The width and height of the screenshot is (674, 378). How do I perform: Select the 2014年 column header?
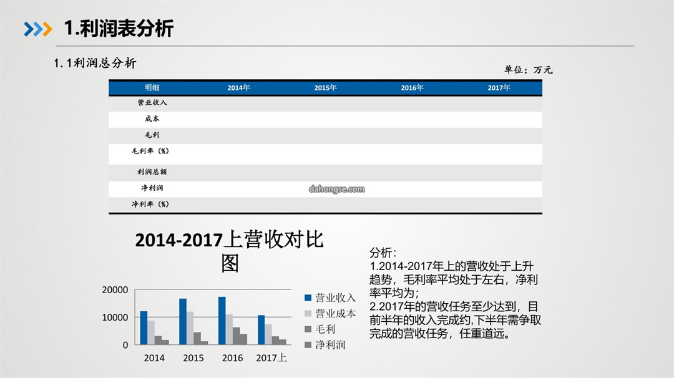point(238,87)
